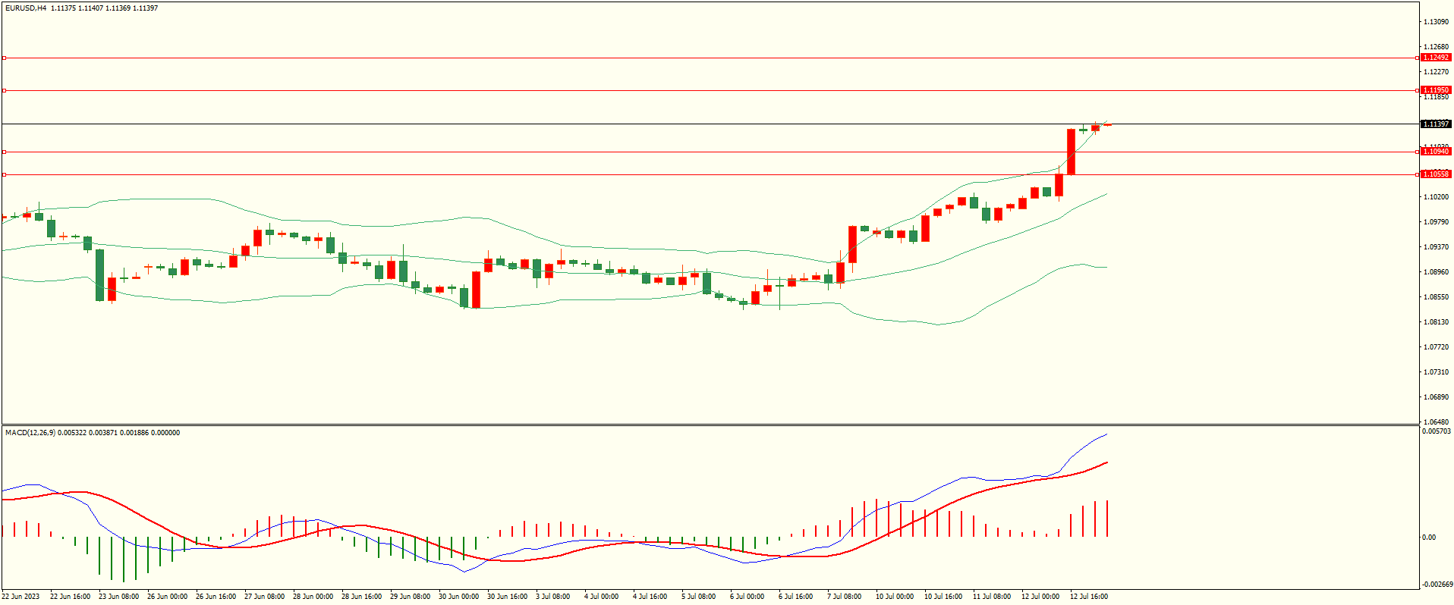
Task: Select the red 1.12492 price level tag
Action: pos(1436,58)
